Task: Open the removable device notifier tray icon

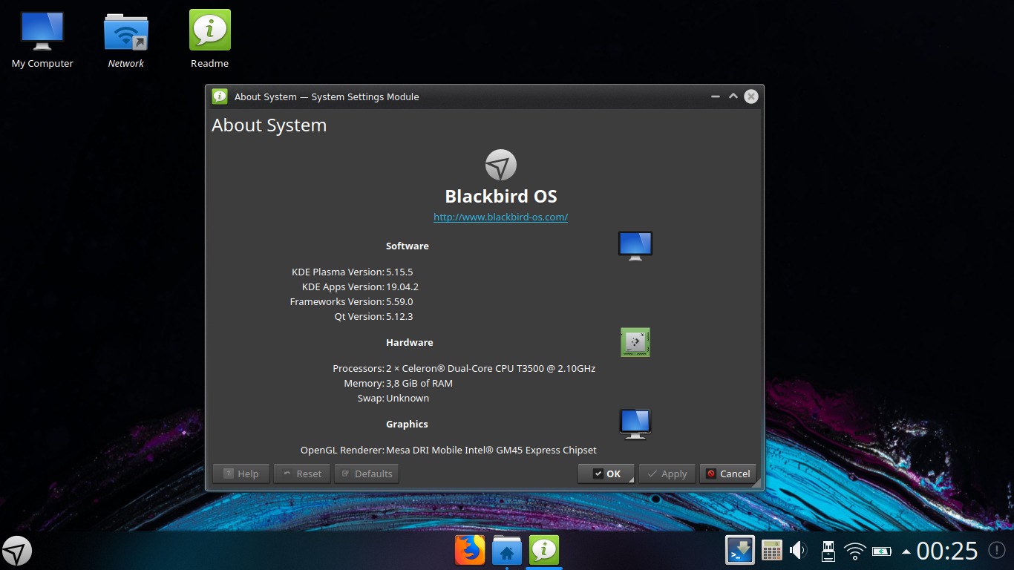Action: pos(828,551)
